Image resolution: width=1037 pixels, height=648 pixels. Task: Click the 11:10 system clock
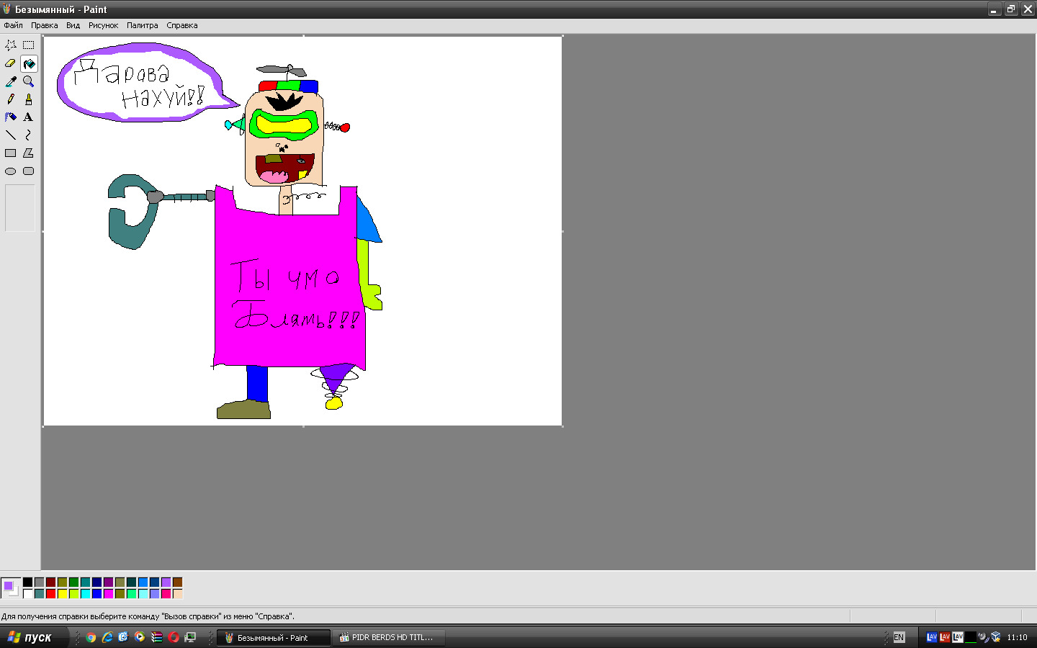tap(1017, 637)
